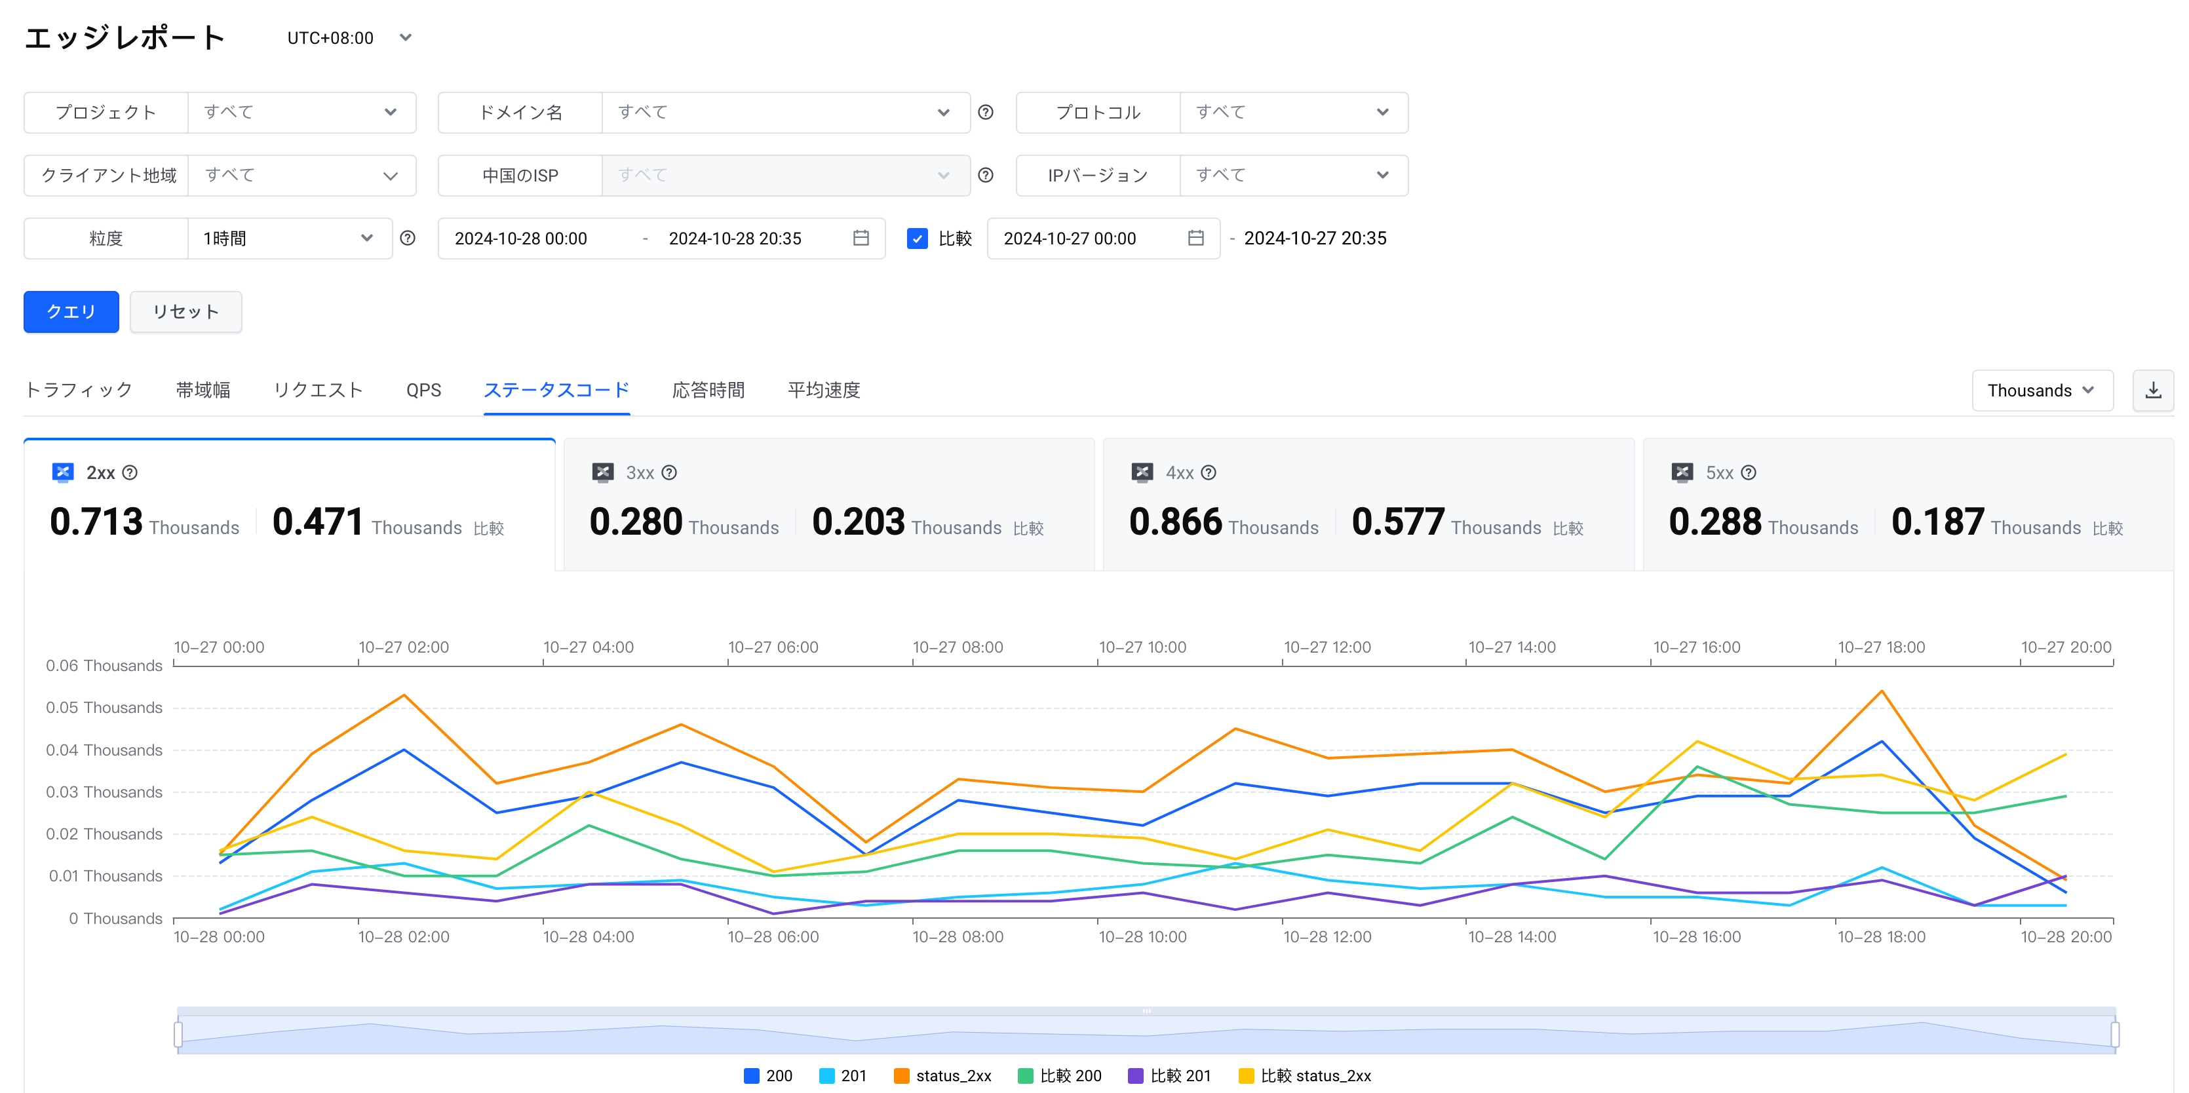Click the help icon next to 中国のISP

(986, 175)
